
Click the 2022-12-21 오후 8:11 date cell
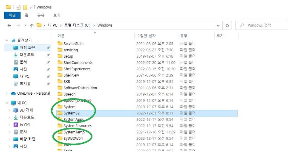click(155, 113)
